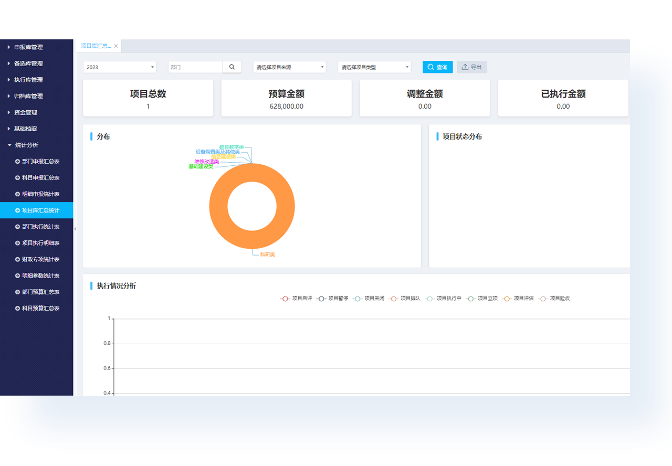
Task: Open 部门执行统计表 in the sidebar
Action: coord(40,227)
